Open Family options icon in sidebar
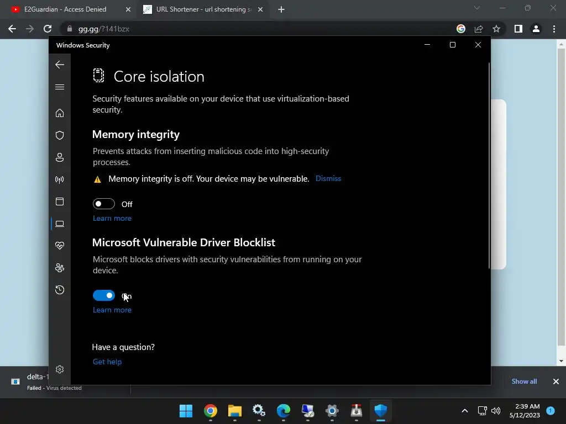The image size is (566, 424). click(x=60, y=268)
